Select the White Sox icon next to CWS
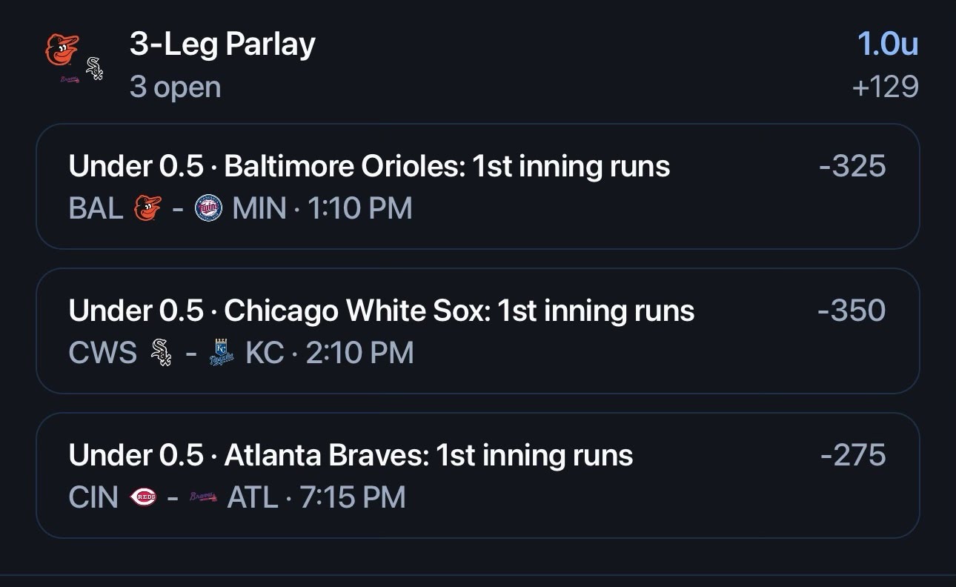This screenshot has height=587, width=956. (x=161, y=352)
